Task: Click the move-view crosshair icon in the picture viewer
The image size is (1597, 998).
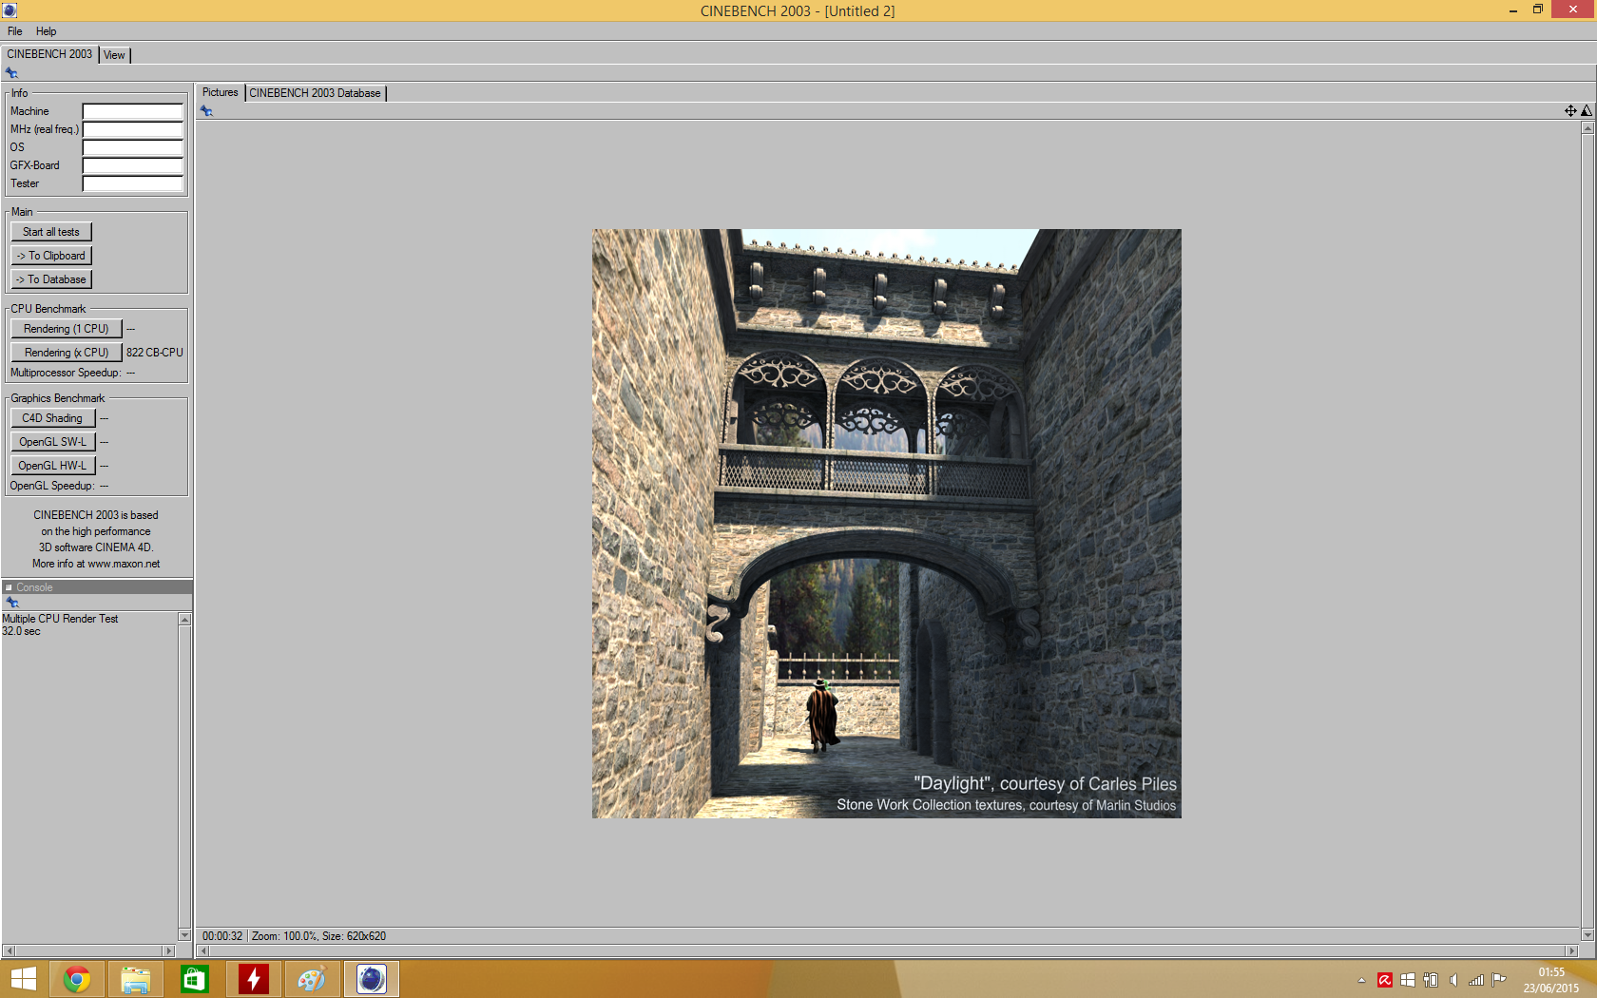Action: [1570, 111]
